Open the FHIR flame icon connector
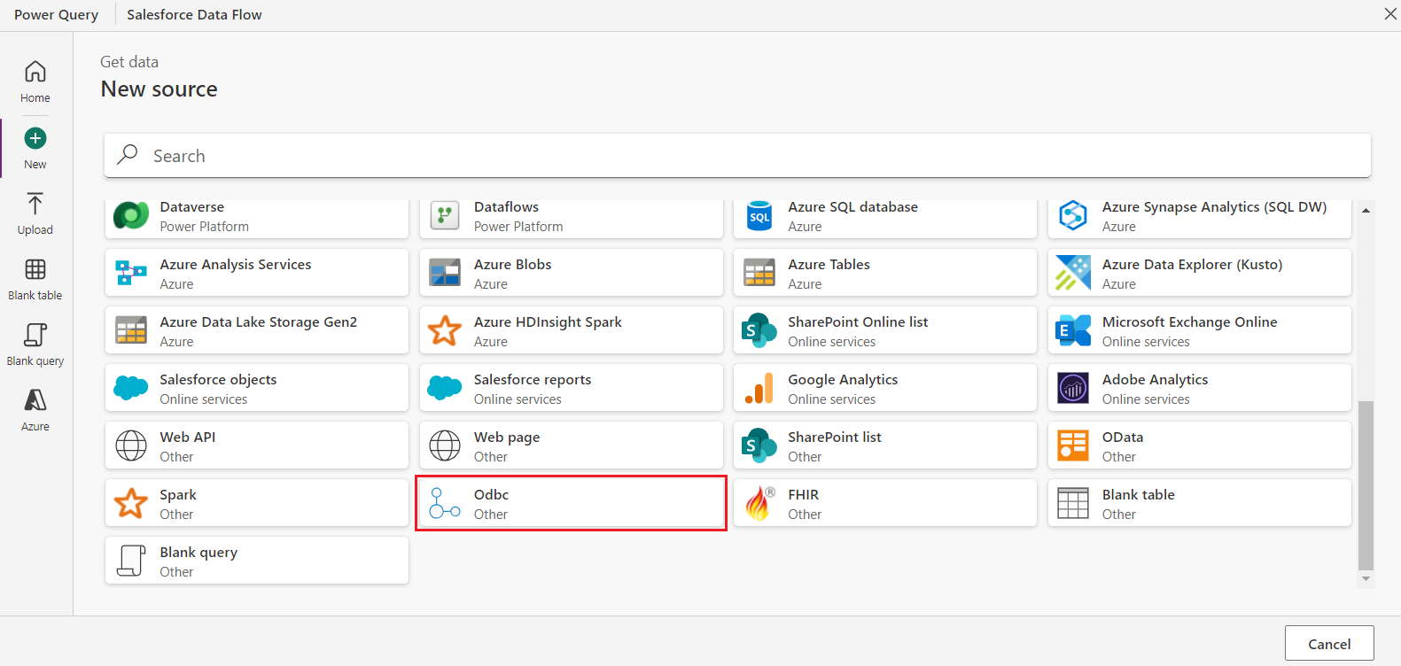 pyautogui.click(x=759, y=503)
